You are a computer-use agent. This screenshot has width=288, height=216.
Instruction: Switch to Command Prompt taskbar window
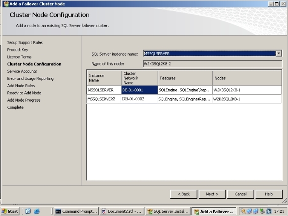click(x=77, y=211)
